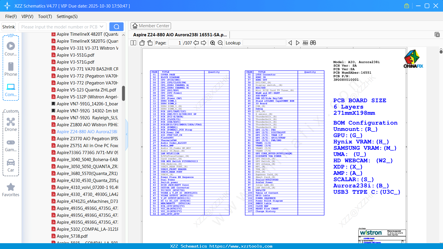Image resolution: width=443 pixels, height=249 pixels.
Task: Zoom out of the schematic
Action: click(220, 43)
